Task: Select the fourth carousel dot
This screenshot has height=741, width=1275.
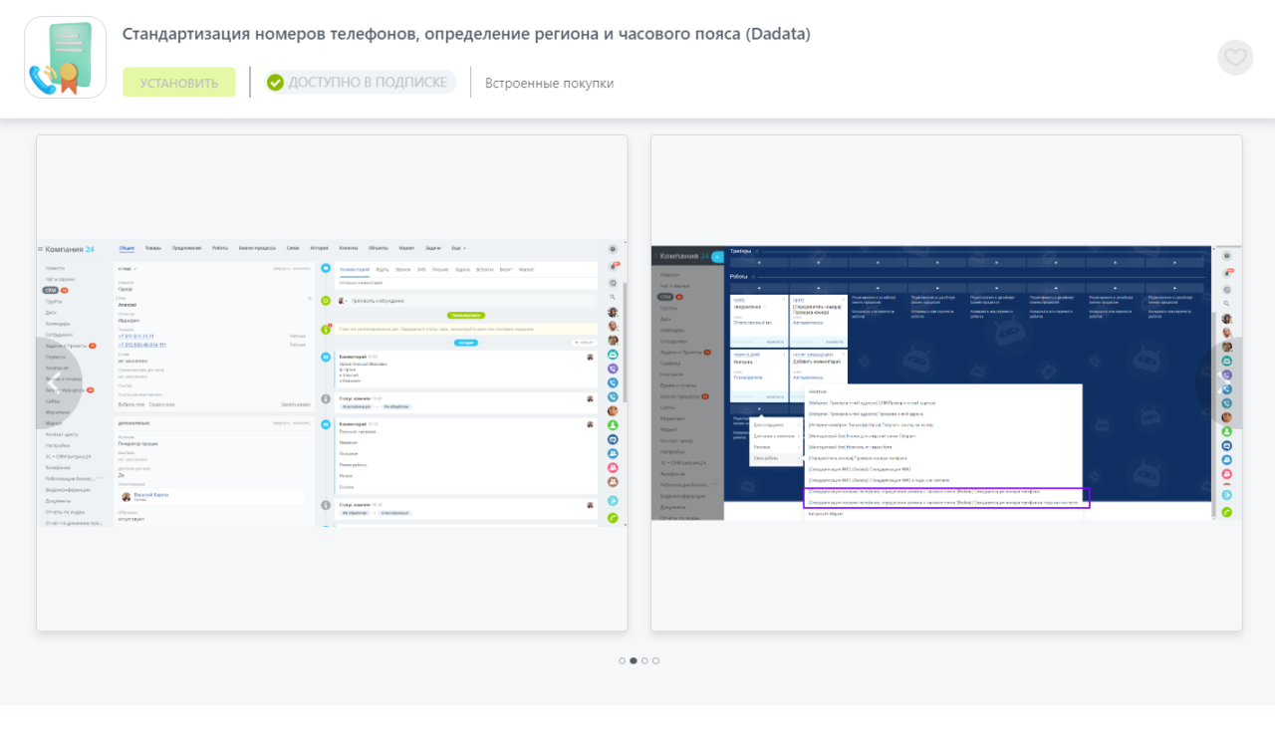Action: [x=655, y=660]
